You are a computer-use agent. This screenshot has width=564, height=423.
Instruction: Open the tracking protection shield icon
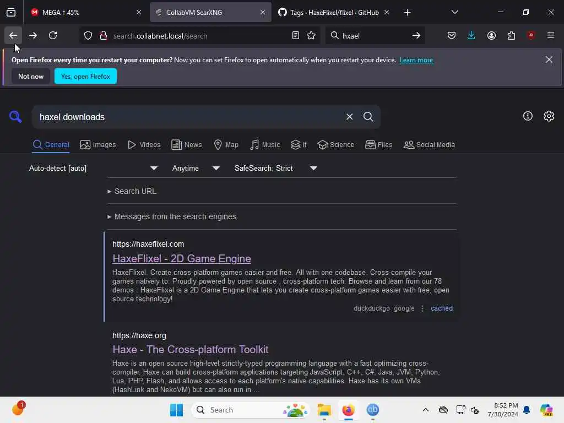tap(88, 36)
